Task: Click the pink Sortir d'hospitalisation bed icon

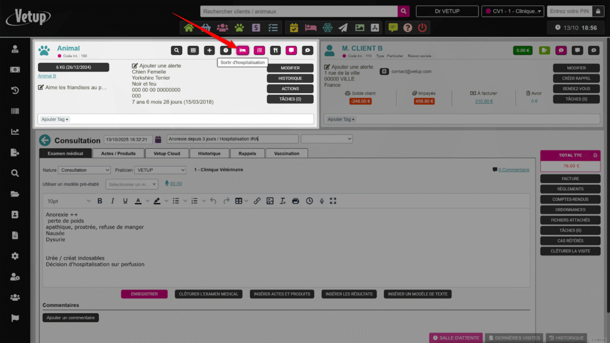Action: [242, 51]
